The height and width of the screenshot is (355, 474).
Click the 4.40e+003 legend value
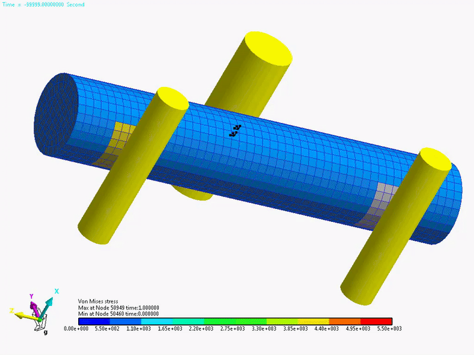pos(327,328)
